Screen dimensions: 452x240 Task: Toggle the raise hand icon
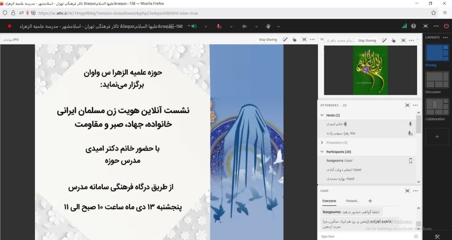tap(268, 26)
